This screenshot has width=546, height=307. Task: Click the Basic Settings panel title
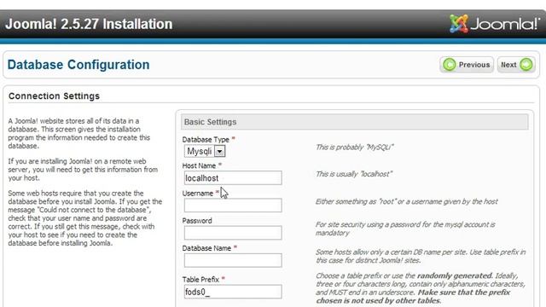point(210,122)
